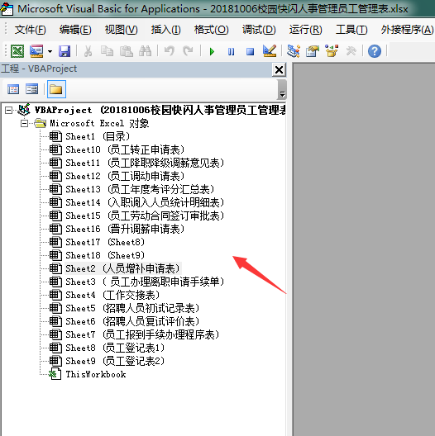This screenshot has width=435, height=436.
Task: Run macro with green play icon
Action: click(x=212, y=52)
